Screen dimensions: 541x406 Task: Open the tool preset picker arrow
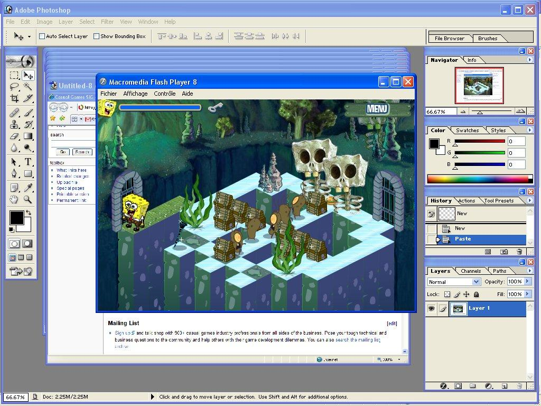coord(30,36)
